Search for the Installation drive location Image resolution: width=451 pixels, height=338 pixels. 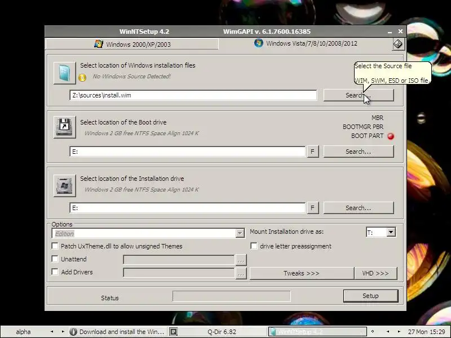pos(359,208)
